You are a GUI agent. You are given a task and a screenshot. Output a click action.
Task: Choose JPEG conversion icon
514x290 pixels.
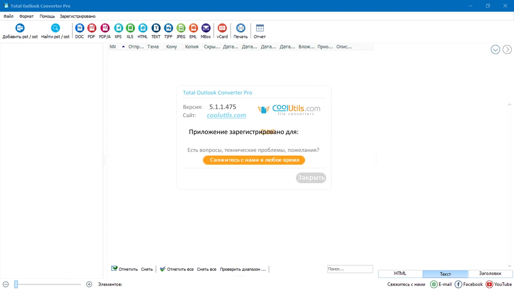(x=181, y=28)
